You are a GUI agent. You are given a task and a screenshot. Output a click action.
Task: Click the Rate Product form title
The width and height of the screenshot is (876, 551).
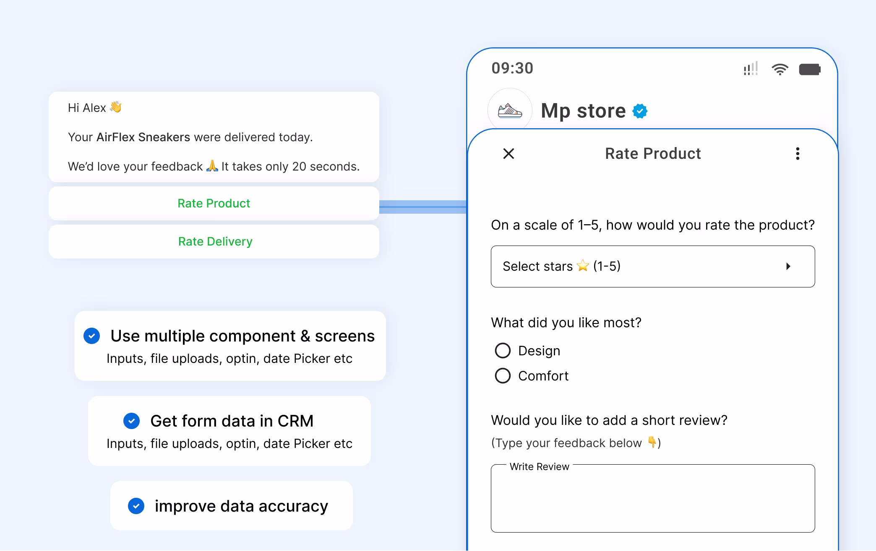pos(653,154)
